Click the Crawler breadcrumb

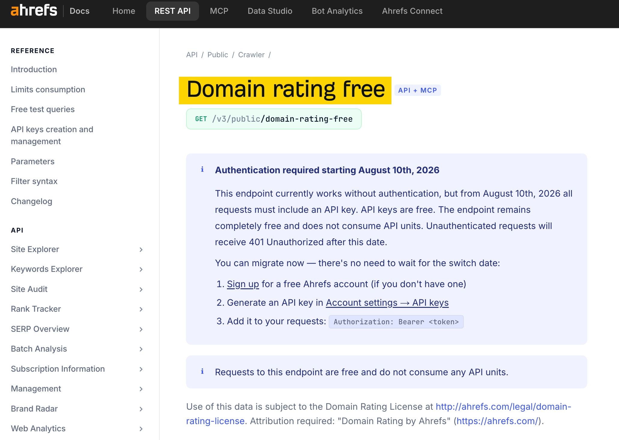coord(251,55)
